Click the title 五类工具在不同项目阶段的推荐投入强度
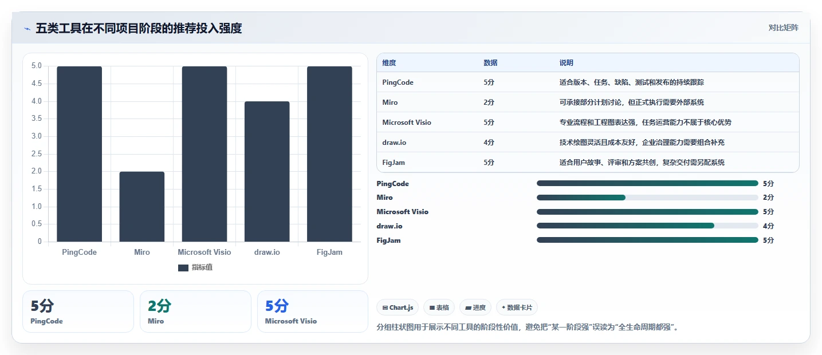This screenshot has height=355, width=822. (139, 28)
